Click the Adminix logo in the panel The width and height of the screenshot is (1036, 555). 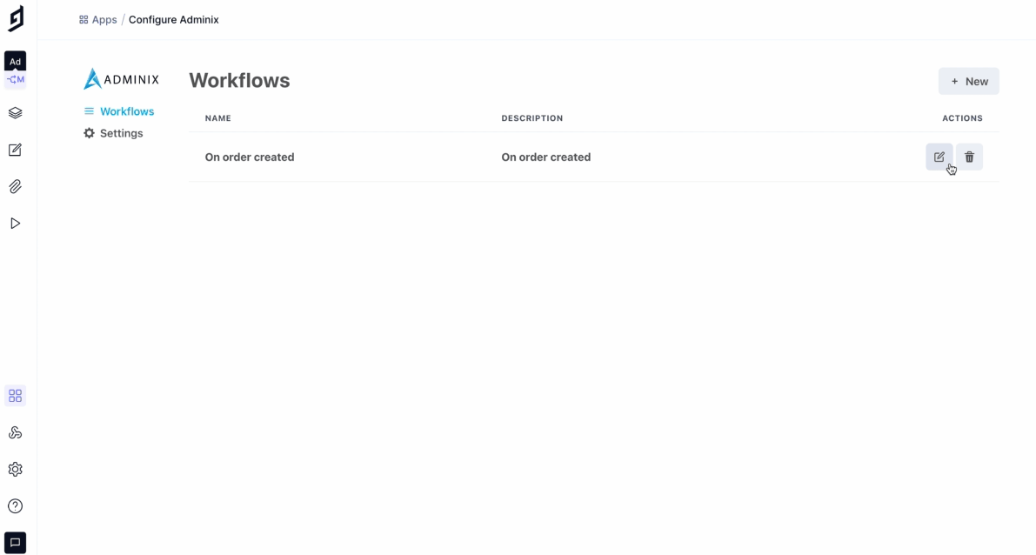tap(121, 79)
